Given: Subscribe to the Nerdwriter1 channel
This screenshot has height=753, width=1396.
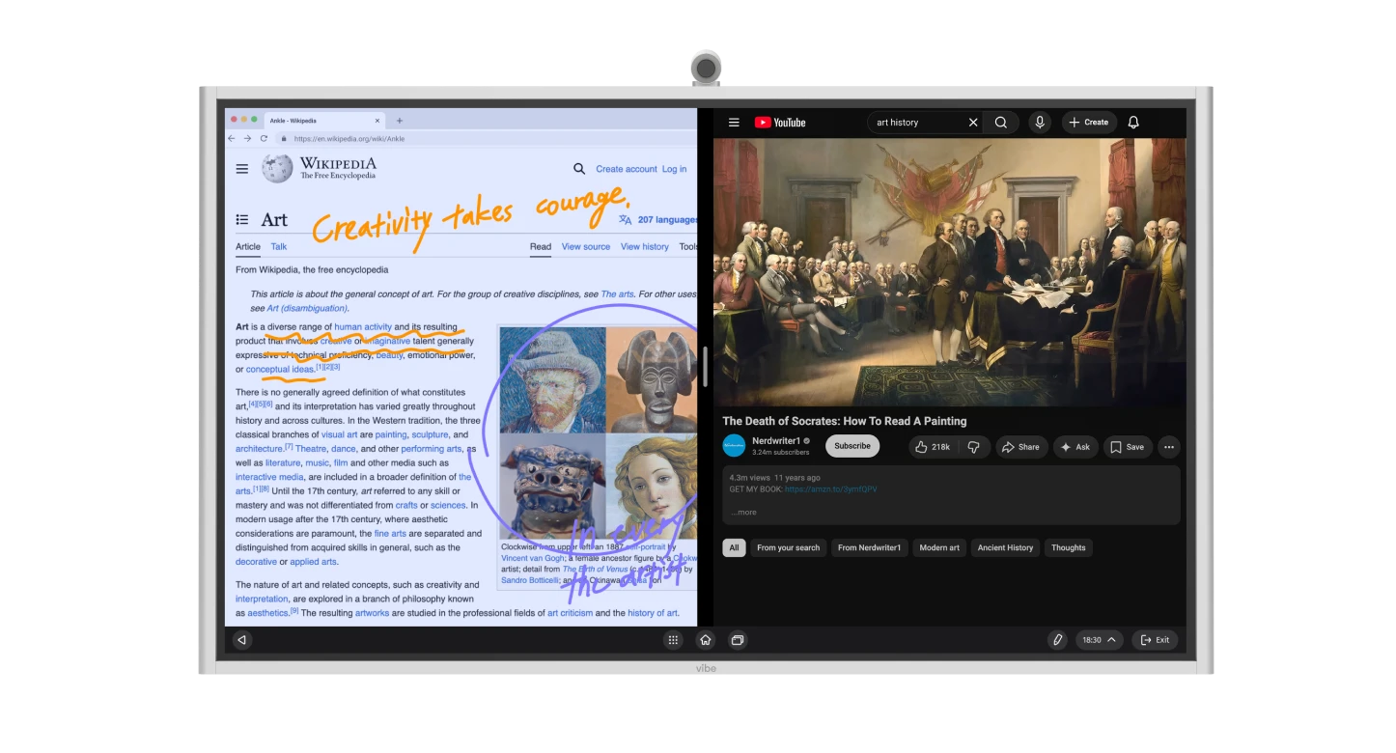Looking at the screenshot, I should [x=852, y=446].
